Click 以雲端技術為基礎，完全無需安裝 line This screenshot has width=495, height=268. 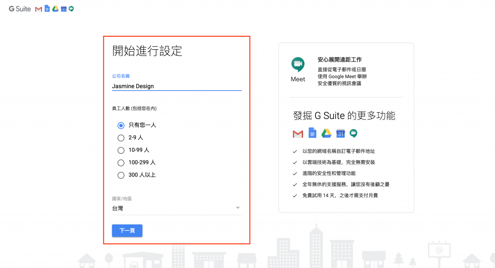coord(339,162)
